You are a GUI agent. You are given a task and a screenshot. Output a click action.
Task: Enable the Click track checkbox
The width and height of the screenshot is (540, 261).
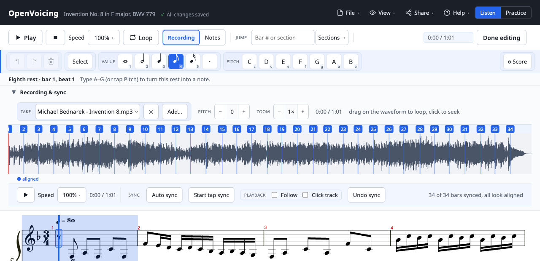305,195
